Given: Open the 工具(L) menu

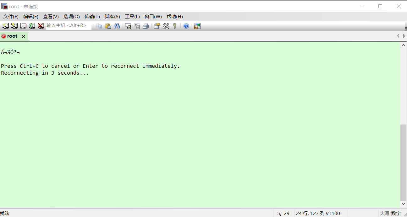Looking at the screenshot, I should (132, 17).
